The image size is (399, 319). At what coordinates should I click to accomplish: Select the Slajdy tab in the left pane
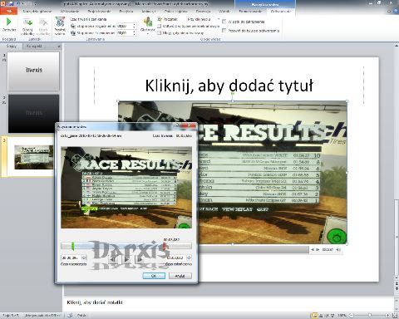click(11, 47)
